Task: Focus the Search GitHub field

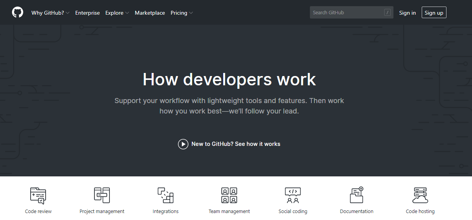Action: [352, 12]
